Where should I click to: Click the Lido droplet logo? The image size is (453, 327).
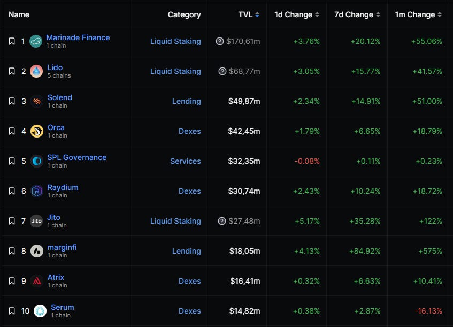36,71
